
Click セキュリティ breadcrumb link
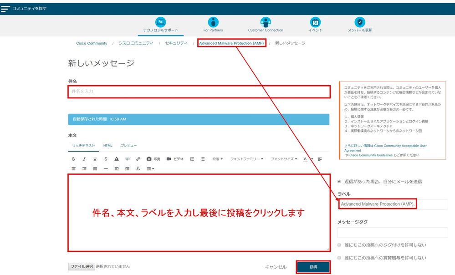coord(176,43)
